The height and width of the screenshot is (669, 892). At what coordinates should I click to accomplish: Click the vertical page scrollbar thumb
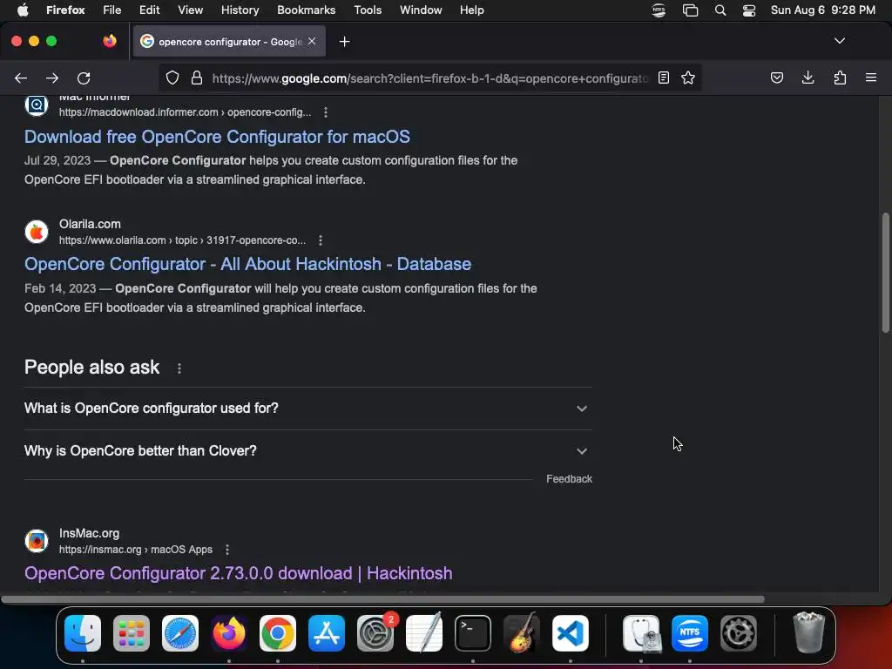(x=885, y=273)
